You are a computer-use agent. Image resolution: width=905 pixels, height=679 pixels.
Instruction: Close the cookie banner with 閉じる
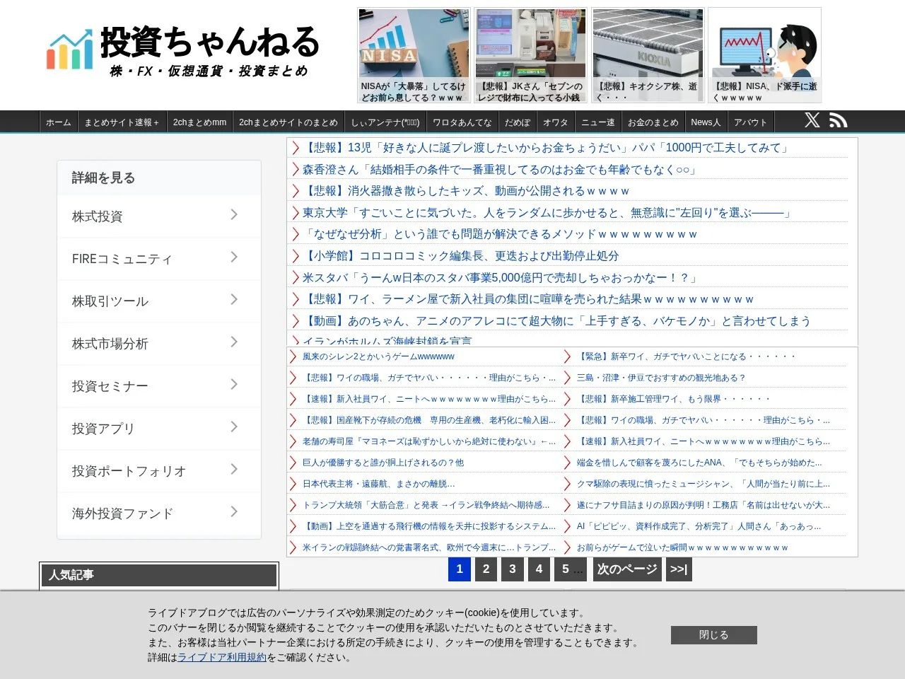pos(714,635)
